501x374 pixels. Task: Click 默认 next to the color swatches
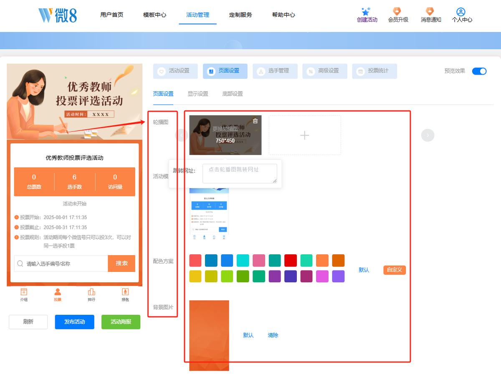tap(364, 270)
